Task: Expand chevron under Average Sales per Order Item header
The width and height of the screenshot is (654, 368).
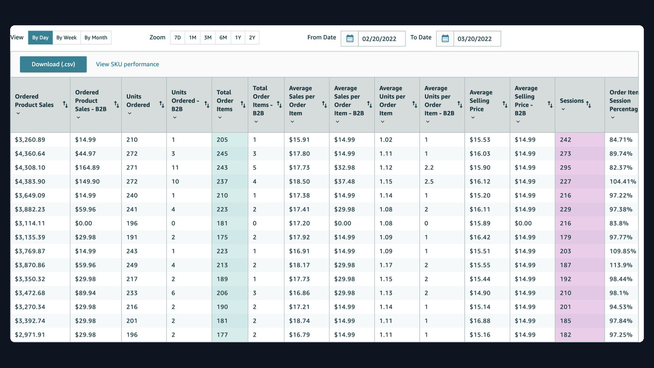Action: tap(292, 121)
